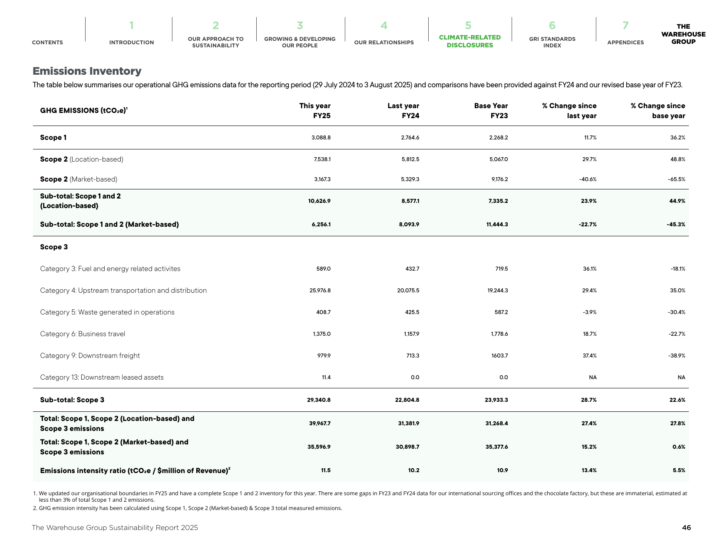724x543 pixels.
Task: Select Category 6 Business travel row label
Action: [83, 334]
